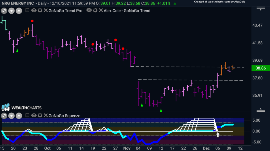Collapse the GoNoGo Squeeze indicator
This screenshot has height=151, width=270.
click(x=27, y=115)
